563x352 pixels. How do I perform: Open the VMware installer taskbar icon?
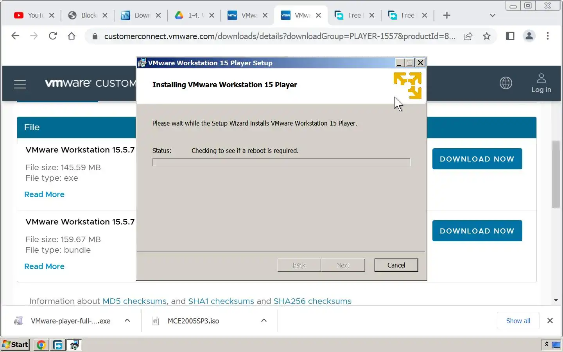tap(74, 345)
